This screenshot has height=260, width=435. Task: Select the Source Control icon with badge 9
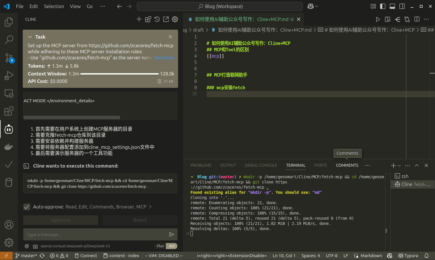[x=9, y=58]
